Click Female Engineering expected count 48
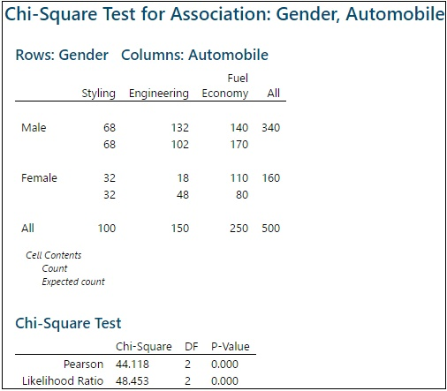Image resolution: width=447 pixels, height=391 pixels. point(183,195)
